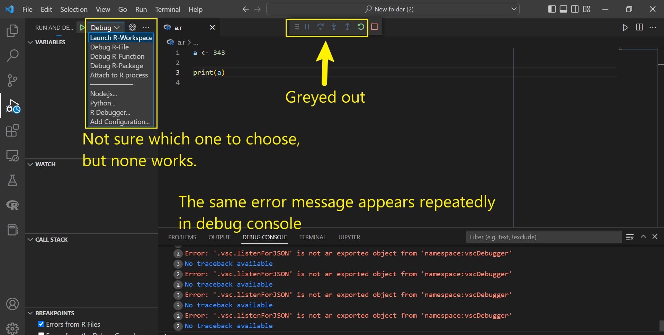Toggle secondary side bar layout icon

(575, 9)
